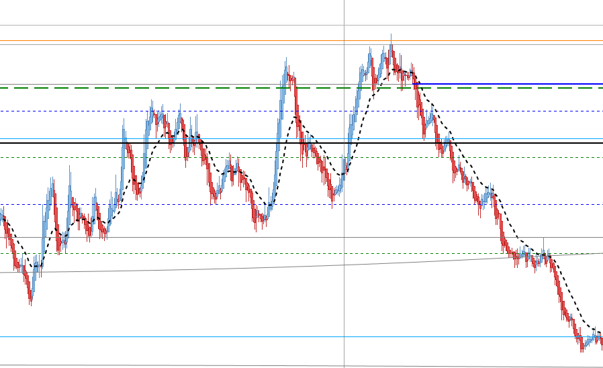Click the lowest red candles at bottom-right
The image size is (603, 368).
point(582,343)
